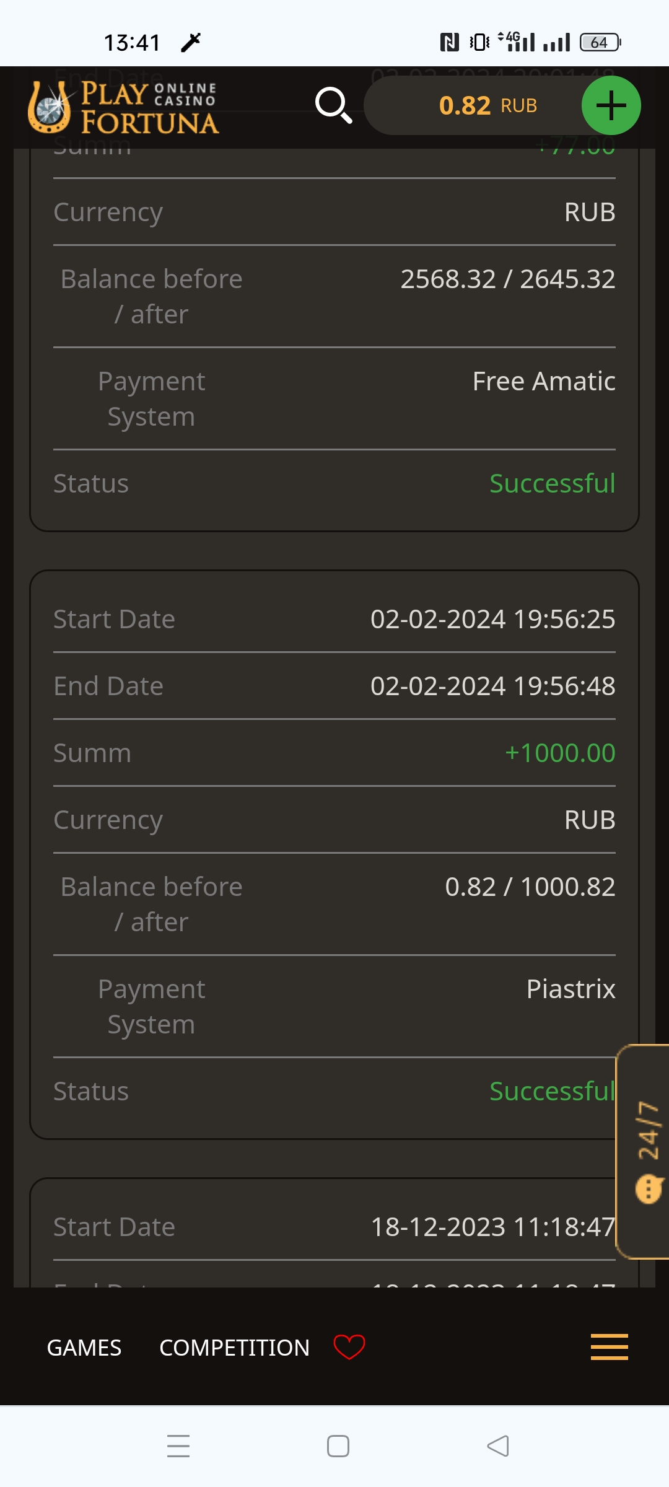
Task: Tap the Piastrix payment system value
Action: (571, 989)
